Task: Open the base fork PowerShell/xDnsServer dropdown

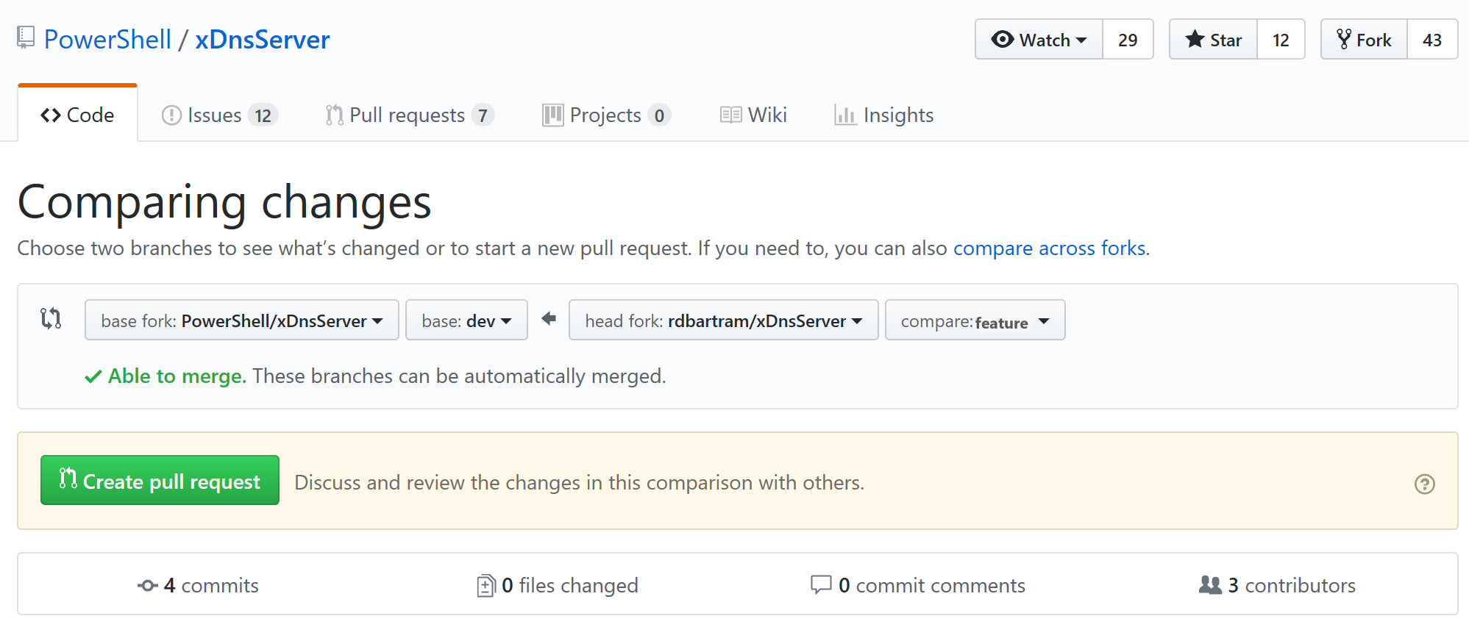Action: (242, 320)
